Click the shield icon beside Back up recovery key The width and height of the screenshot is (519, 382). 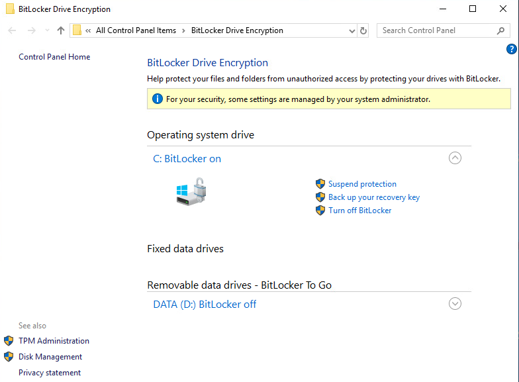point(320,197)
